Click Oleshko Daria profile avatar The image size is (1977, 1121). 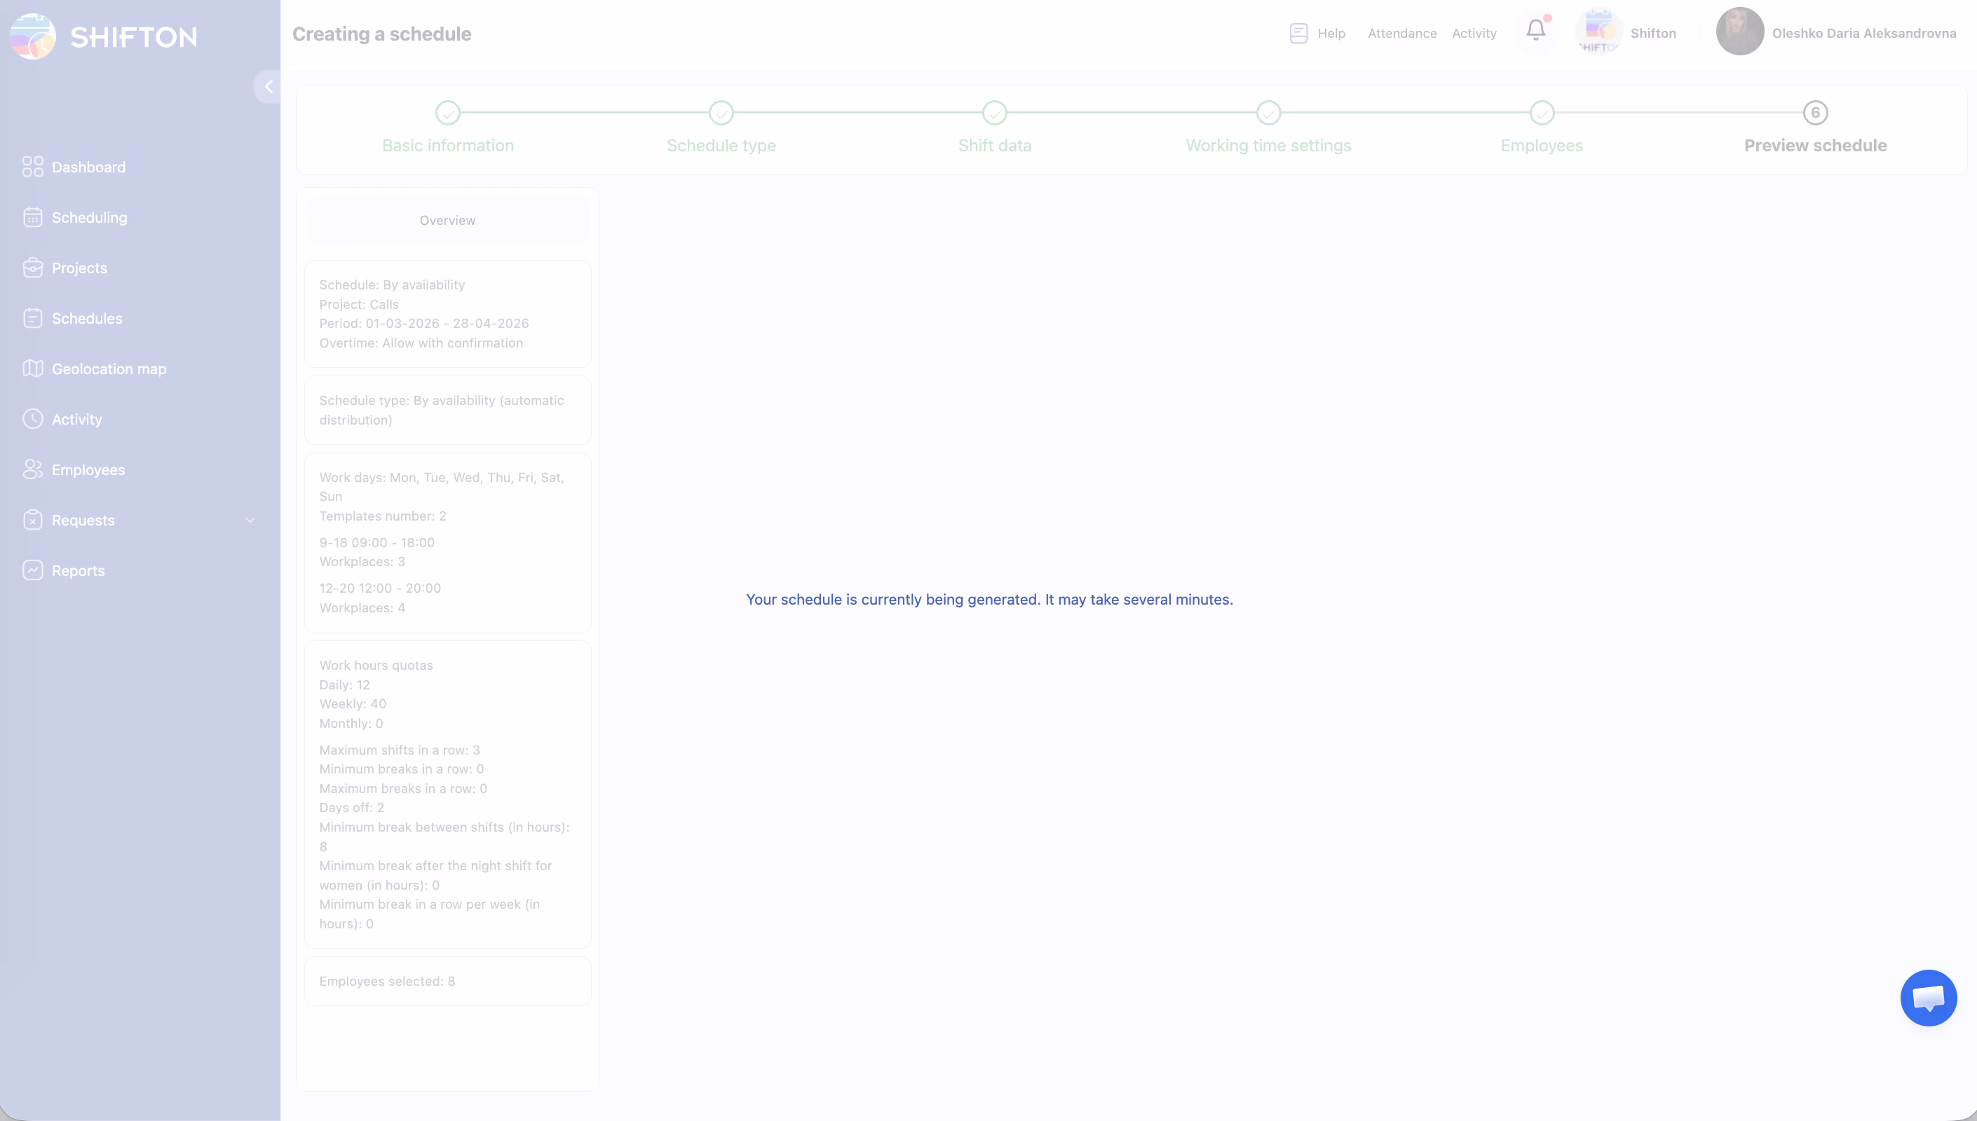coord(1739,32)
